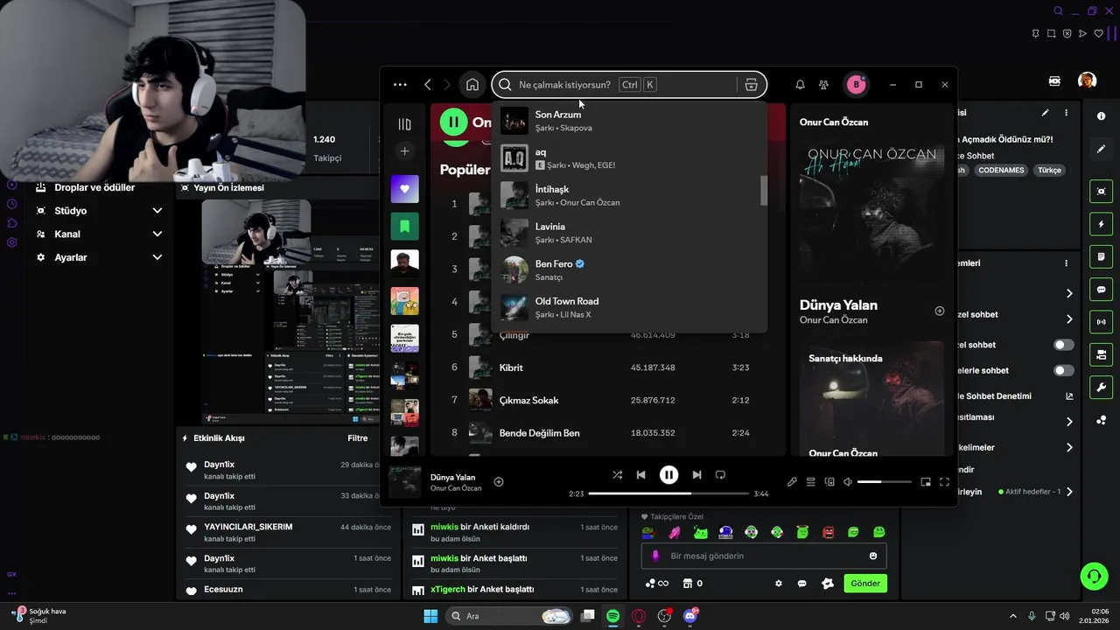
Task: Pause the artist page with the big green button
Action: 454,122
